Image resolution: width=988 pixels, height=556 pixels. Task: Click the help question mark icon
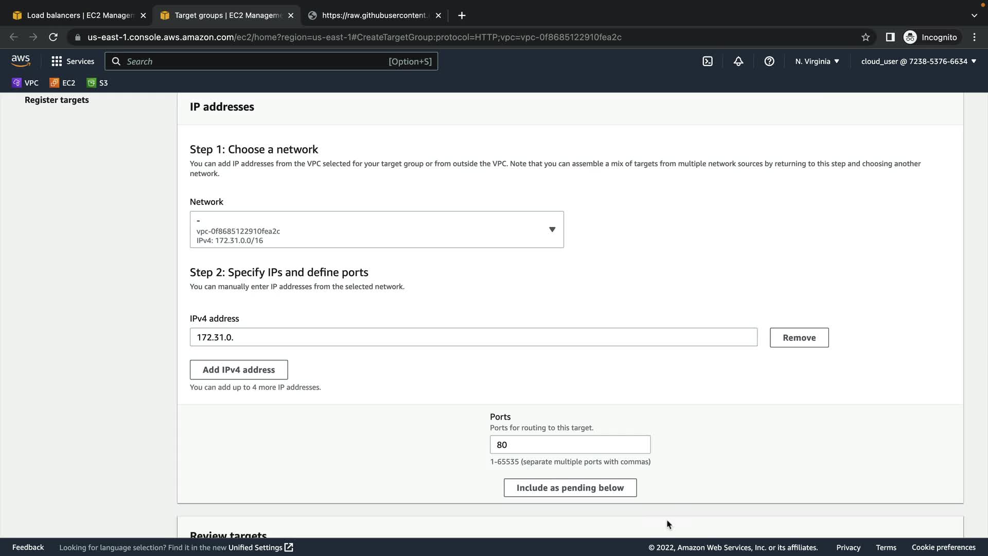769,61
